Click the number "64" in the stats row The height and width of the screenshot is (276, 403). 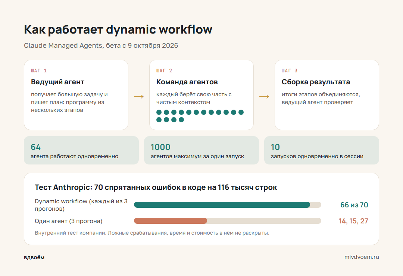(36, 147)
